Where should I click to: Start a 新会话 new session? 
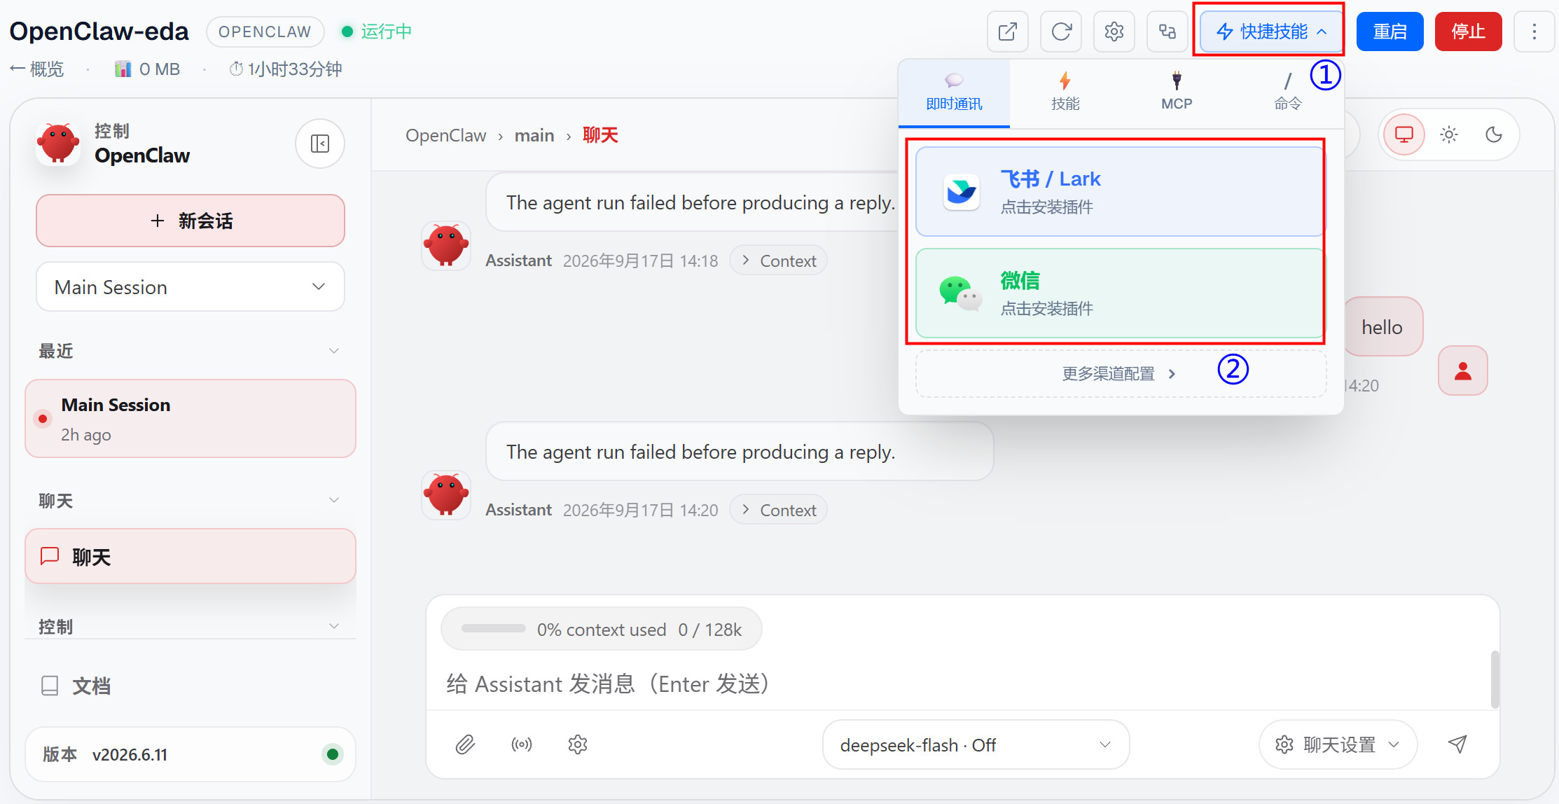pos(190,221)
